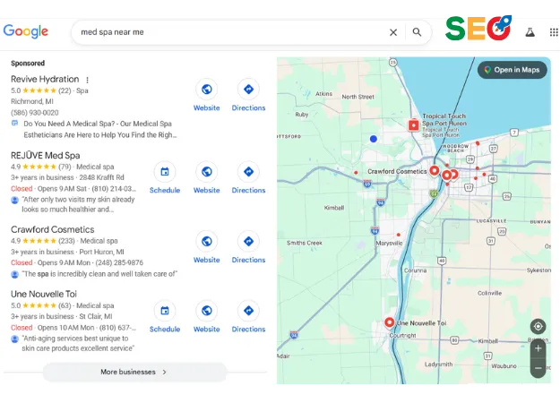Click the Sponsored label
560x403 pixels.
click(x=28, y=64)
